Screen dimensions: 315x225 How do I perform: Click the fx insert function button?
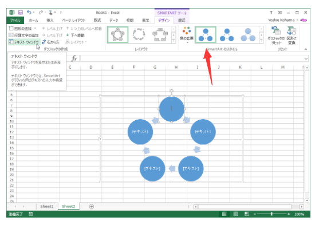[x=74, y=58]
